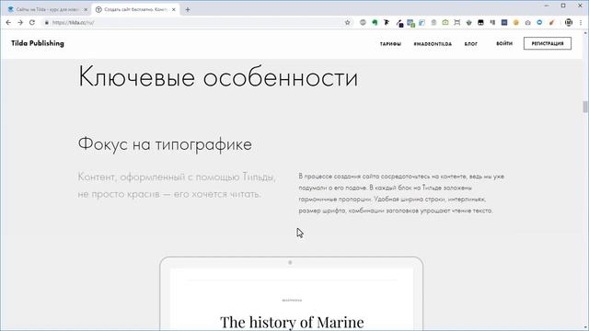The height and width of the screenshot is (331, 589).
Task: Open the green camera extension
Action: click(x=445, y=22)
